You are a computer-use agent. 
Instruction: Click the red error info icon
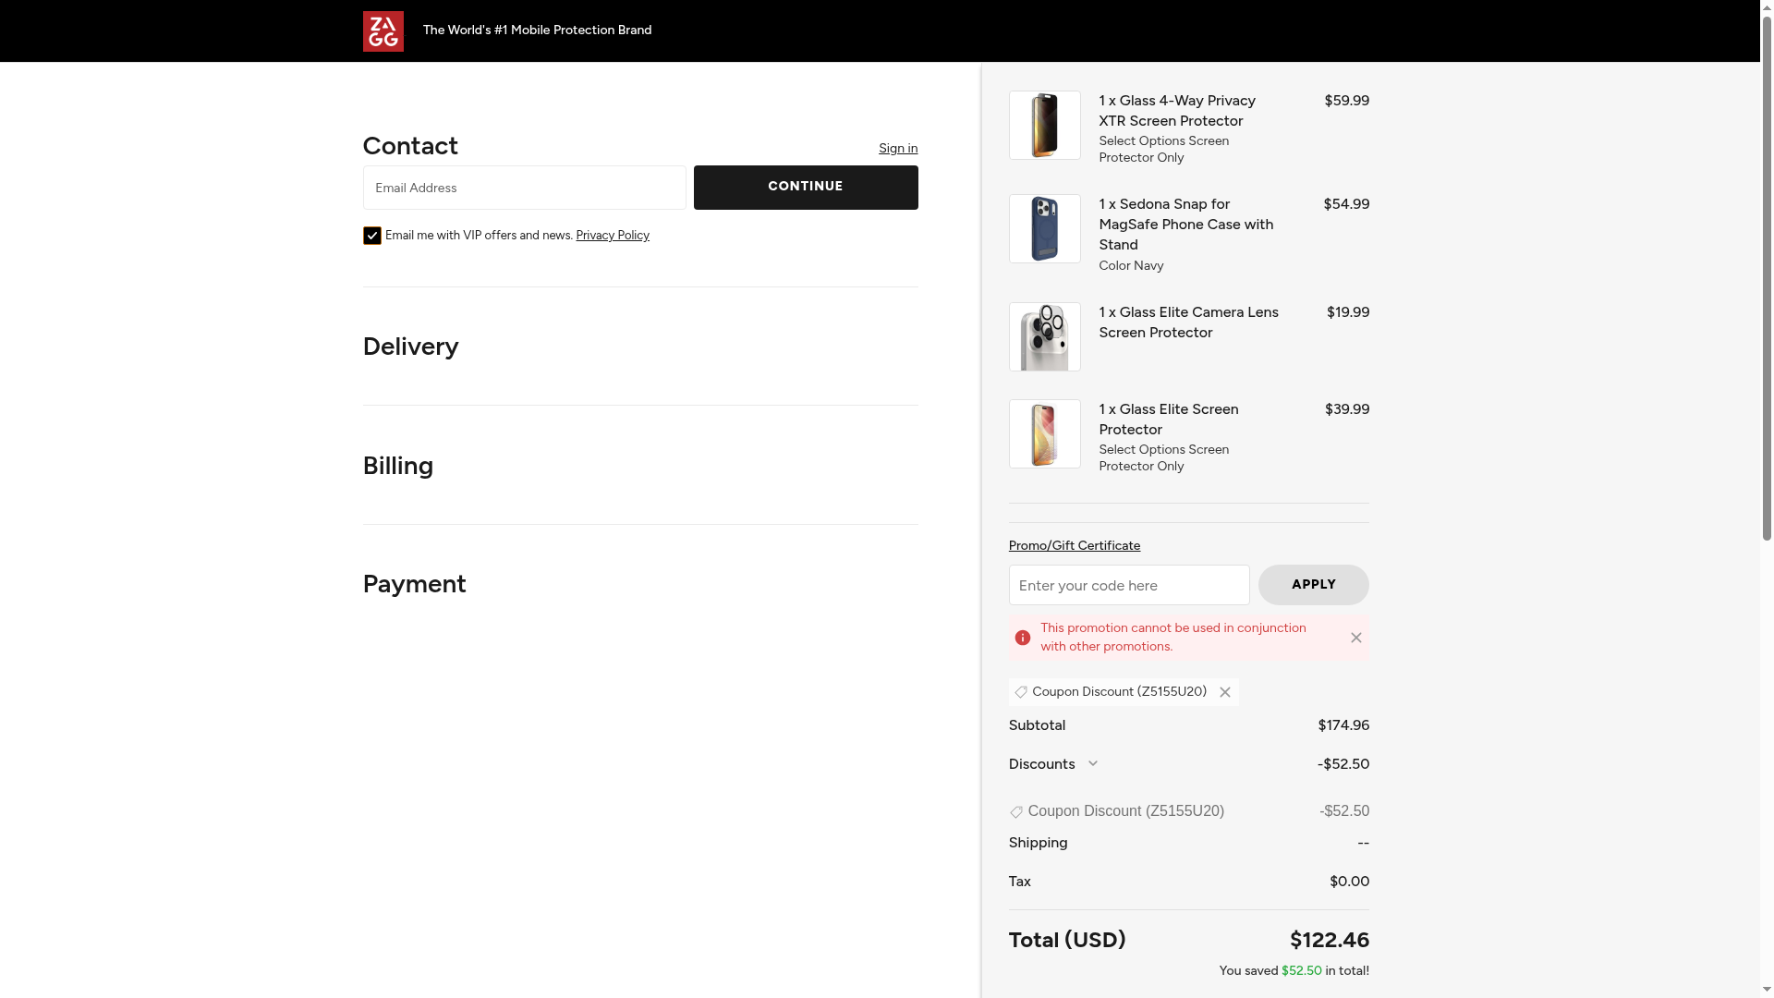tap(1022, 638)
